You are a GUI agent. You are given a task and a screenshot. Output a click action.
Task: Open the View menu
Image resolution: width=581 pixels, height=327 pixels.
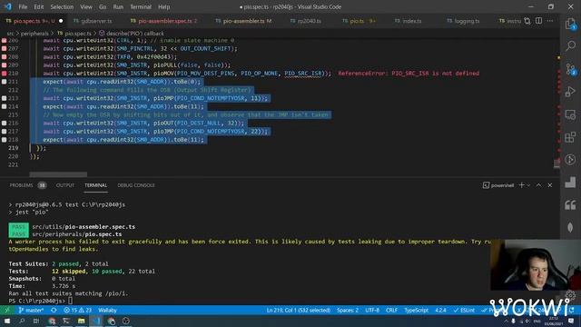coord(86,6)
